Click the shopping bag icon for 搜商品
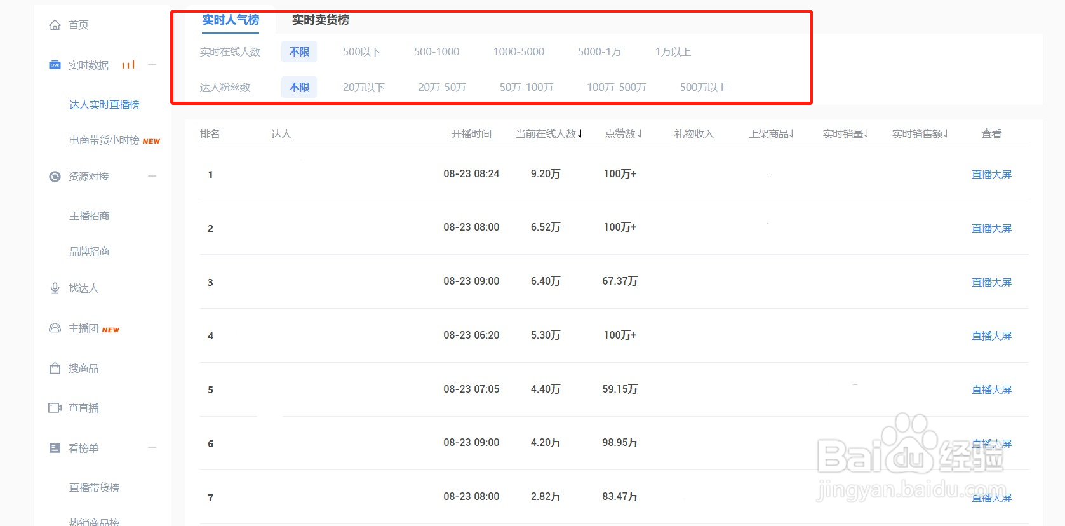Screen dimensions: 1065x526 [x=55, y=368]
